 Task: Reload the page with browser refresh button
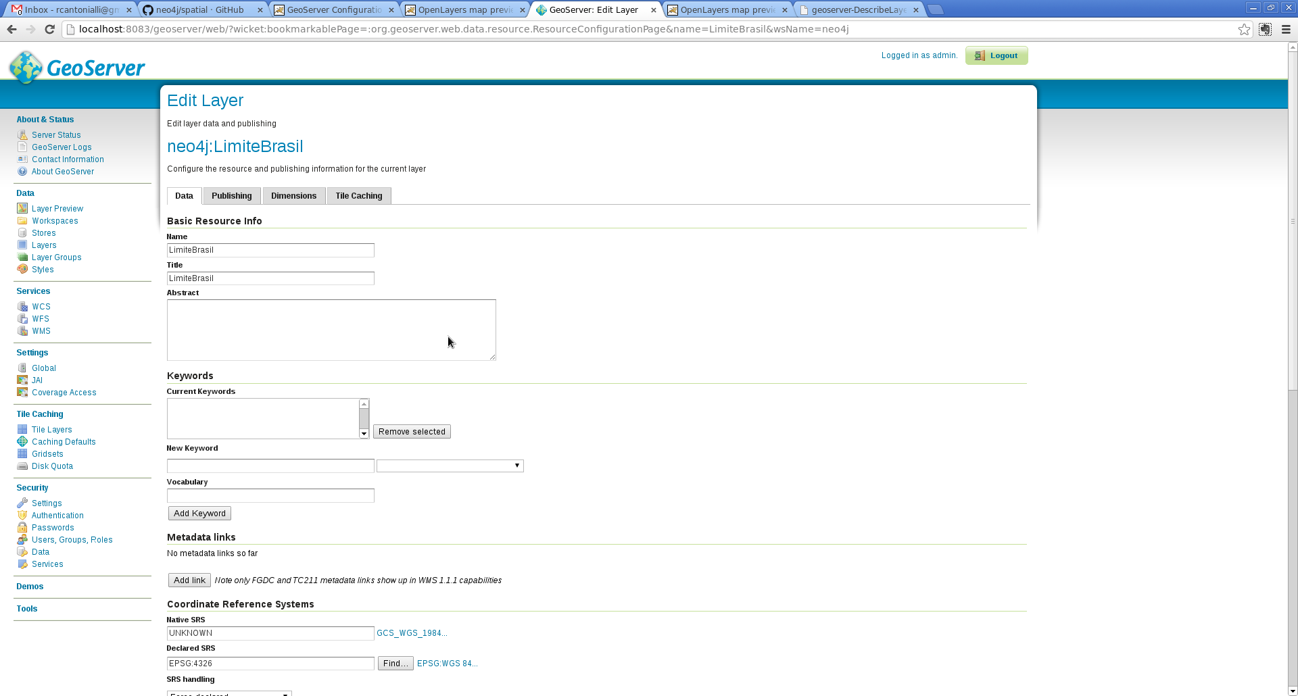49,29
